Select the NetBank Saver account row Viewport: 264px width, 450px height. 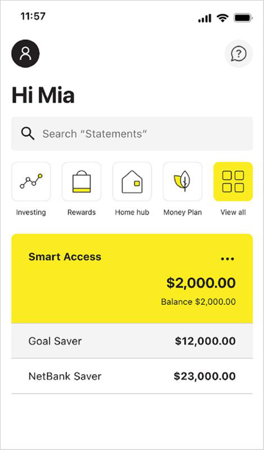click(x=132, y=376)
